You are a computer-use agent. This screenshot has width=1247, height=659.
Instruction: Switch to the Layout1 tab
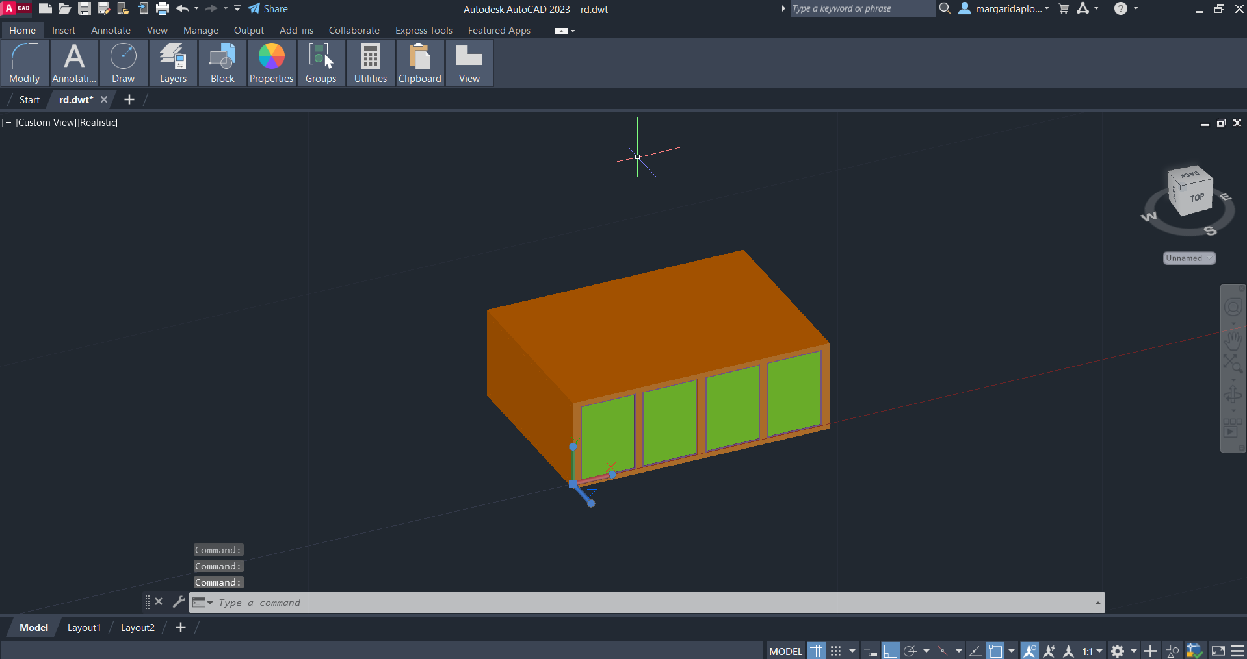tap(84, 628)
